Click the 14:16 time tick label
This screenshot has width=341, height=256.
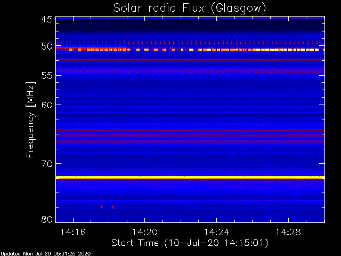73,233
